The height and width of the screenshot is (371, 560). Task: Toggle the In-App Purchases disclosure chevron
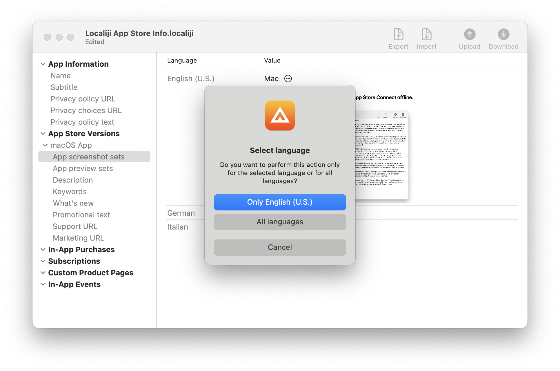click(x=43, y=250)
